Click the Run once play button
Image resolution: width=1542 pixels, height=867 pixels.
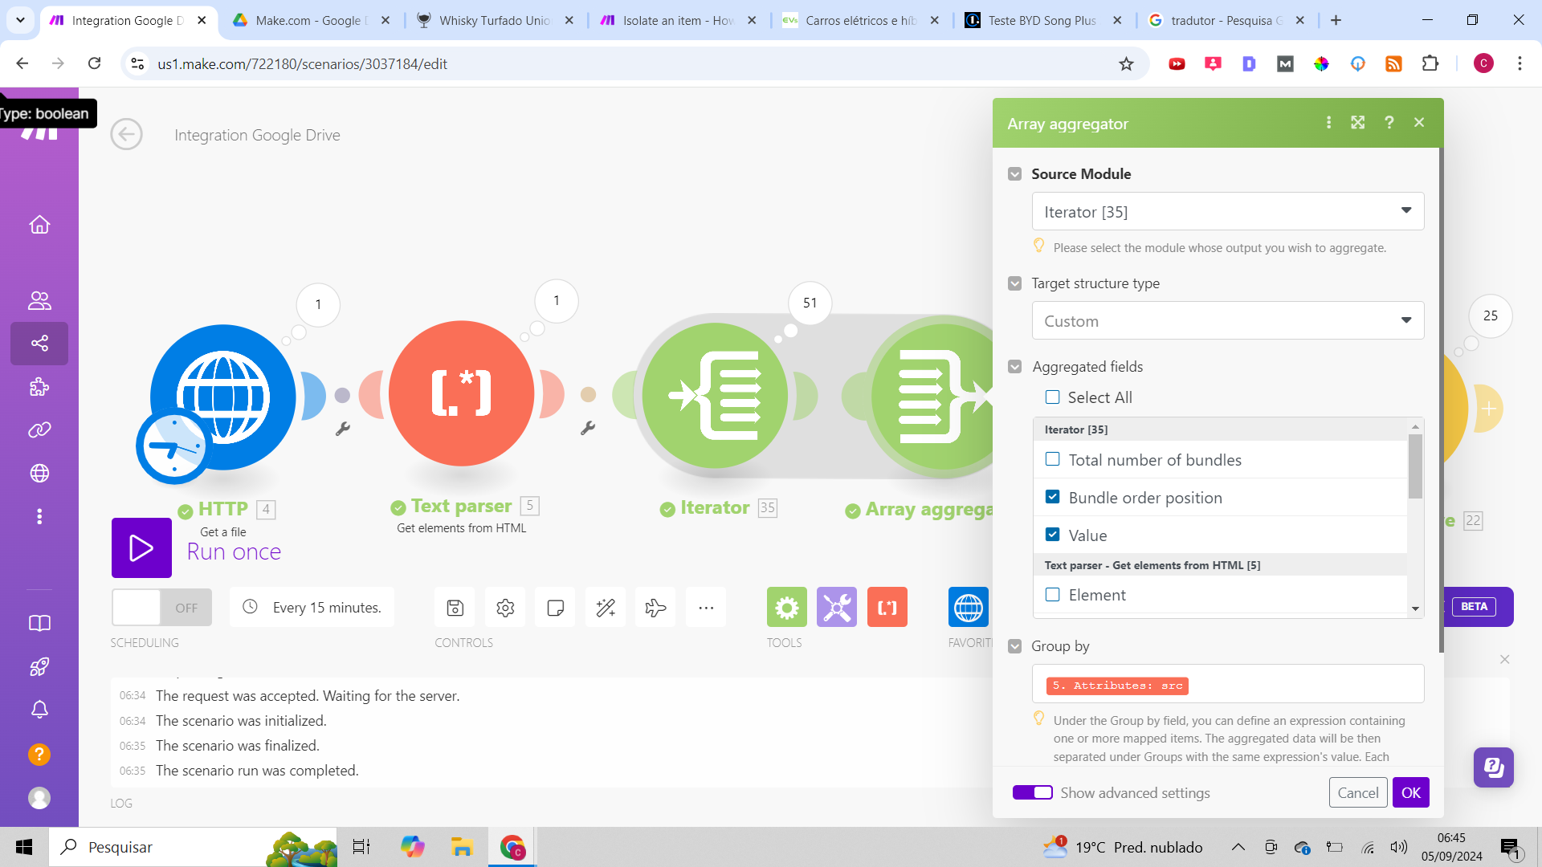click(141, 548)
